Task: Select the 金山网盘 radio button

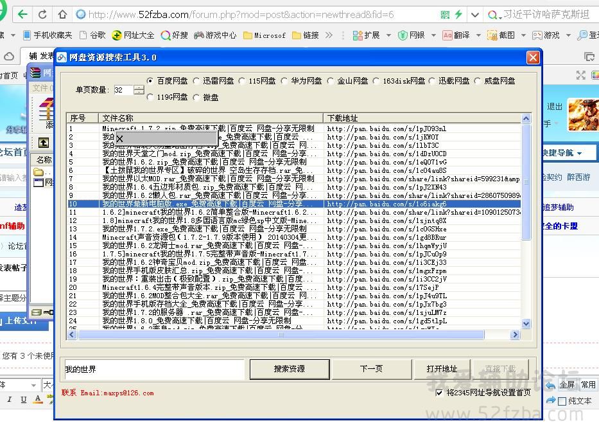Action: (x=330, y=81)
